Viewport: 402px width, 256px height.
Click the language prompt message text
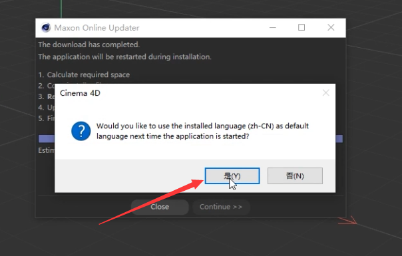202,131
